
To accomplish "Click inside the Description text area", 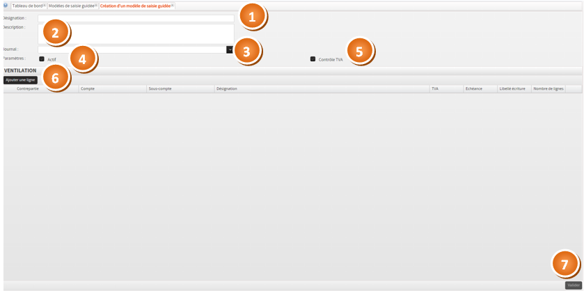I will [136, 34].
